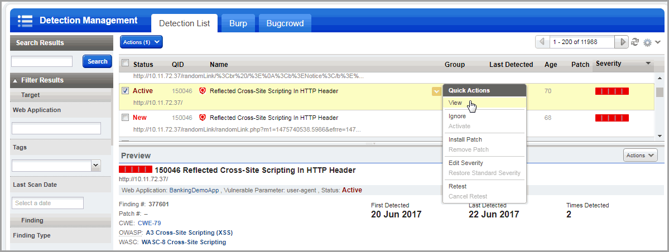Screen dimensions: 669x252
Task: Expand the Tags dropdown
Action: point(95,165)
